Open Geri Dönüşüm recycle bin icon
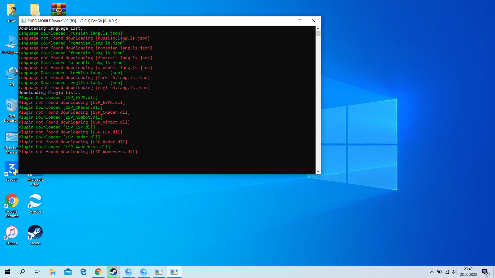 pyautogui.click(x=11, y=110)
